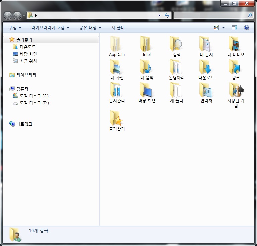Viewport: 257px width, 246px height.
Task: Open the 라이브러리에 포함 menu
Action: click(x=50, y=28)
